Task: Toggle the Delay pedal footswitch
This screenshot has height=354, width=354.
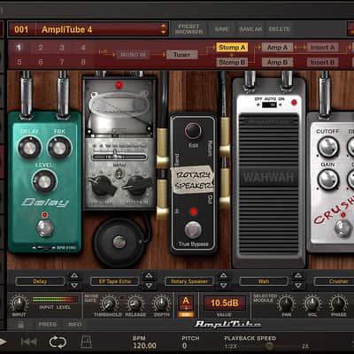Action: click(x=45, y=228)
